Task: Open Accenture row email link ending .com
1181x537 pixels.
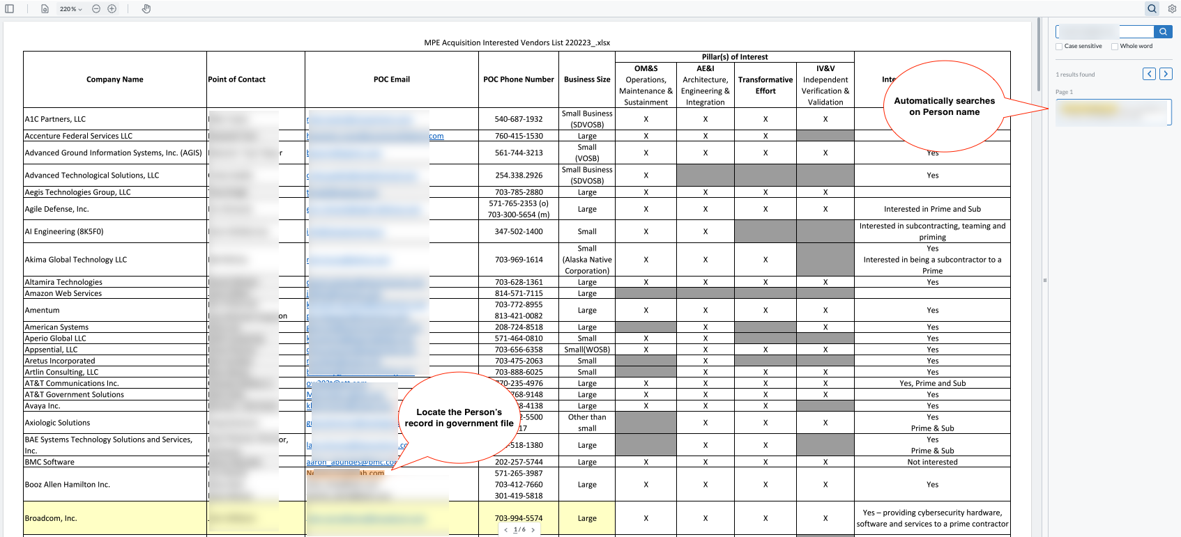Action: tap(375, 136)
